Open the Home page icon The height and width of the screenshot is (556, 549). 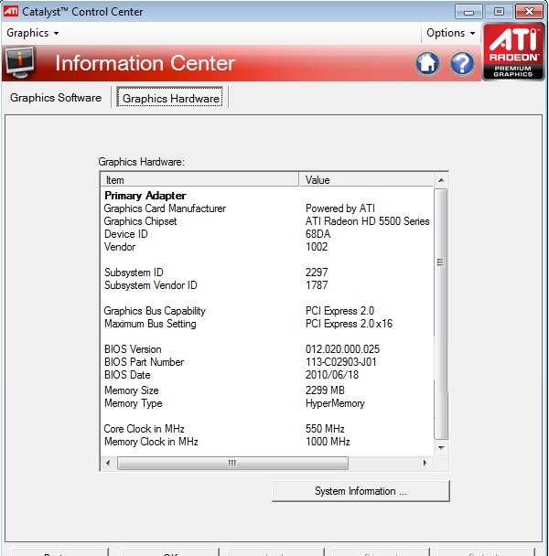[427, 64]
